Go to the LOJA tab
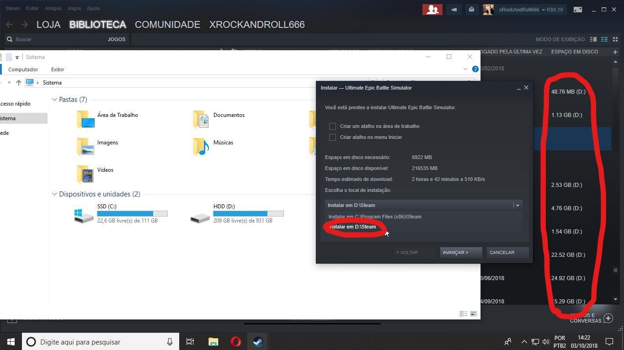This screenshot has width=624, height=350. pyautogui.click(x=48, y=25)
